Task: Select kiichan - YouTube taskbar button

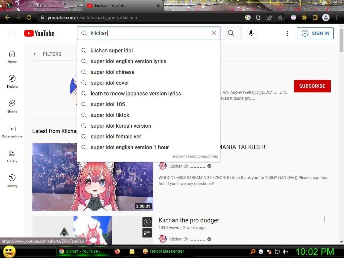Action: point(82,251)
